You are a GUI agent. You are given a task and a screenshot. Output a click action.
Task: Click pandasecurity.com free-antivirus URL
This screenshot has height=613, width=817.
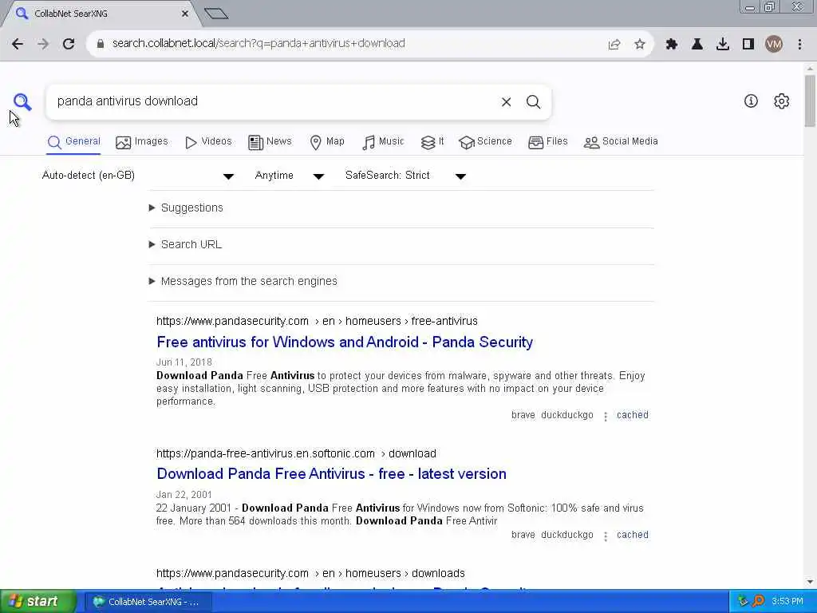pyautogui.click(x=317, y=321)
